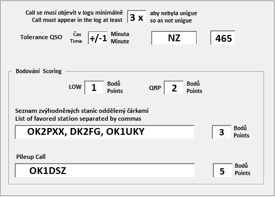Click the minimum call count field showing 3 x
The height and width of the screenshot is (197, 275).
137,17
